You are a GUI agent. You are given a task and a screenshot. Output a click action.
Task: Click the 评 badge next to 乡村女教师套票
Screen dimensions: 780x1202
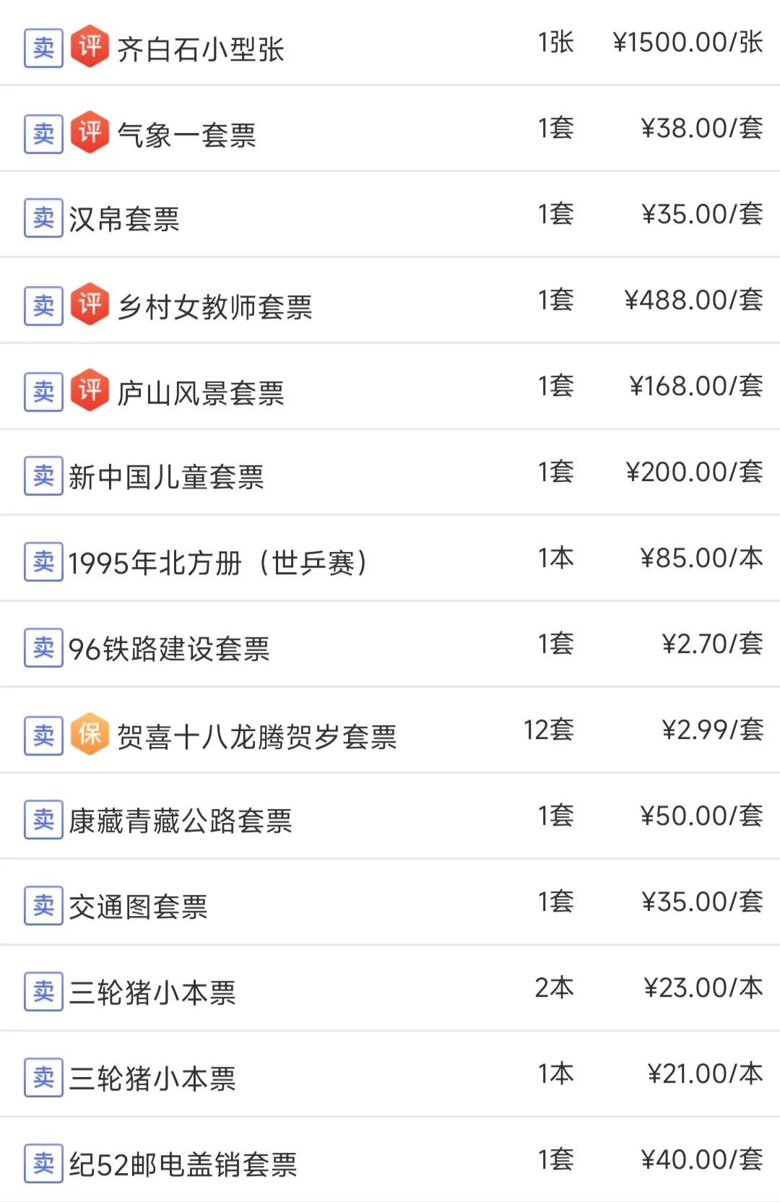click(x=90, y=305)
